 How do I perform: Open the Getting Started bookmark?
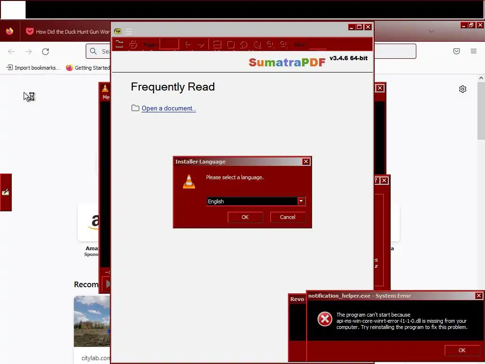tap(88, 68)
